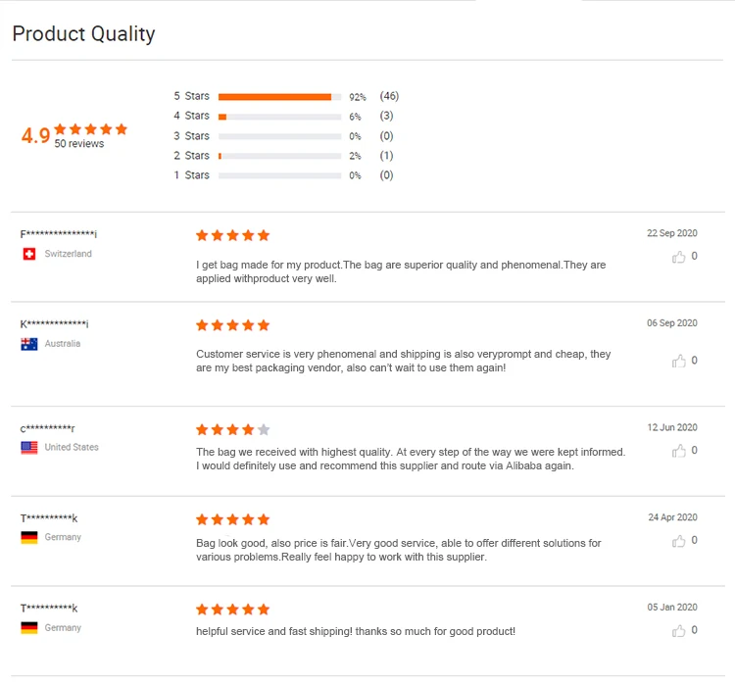
Task: Click the overall 4.9 star rating
Action: point(36,135)
